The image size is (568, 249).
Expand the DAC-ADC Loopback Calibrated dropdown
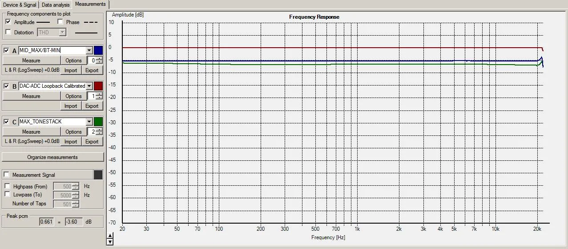pyautogui.click(x=89, y=86)
